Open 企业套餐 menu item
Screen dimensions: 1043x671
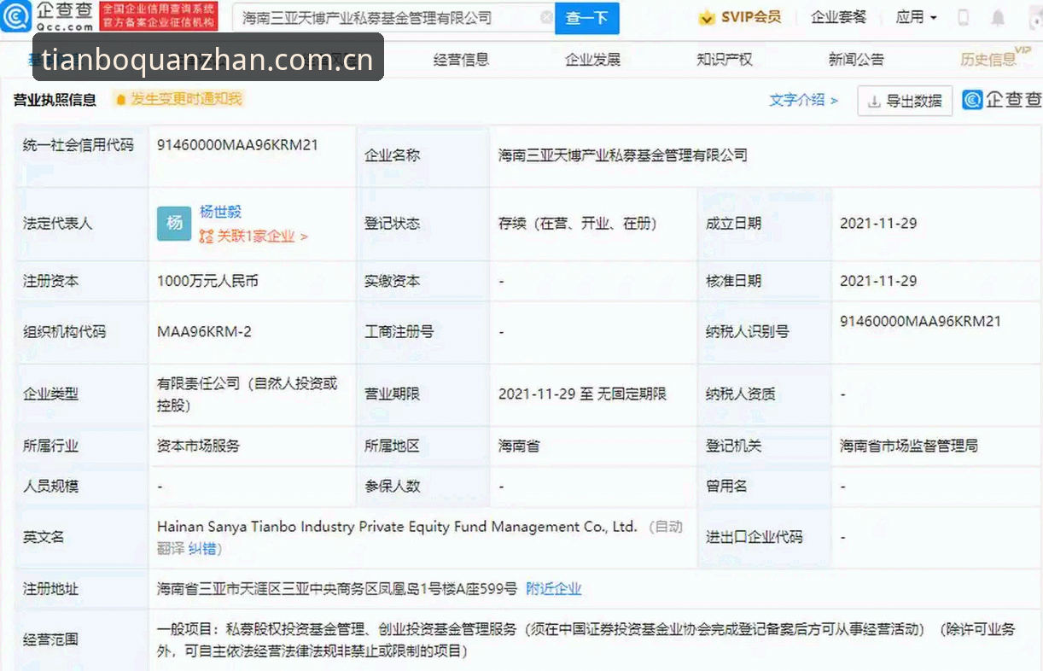pyautogui.click(x=838, y=17)
